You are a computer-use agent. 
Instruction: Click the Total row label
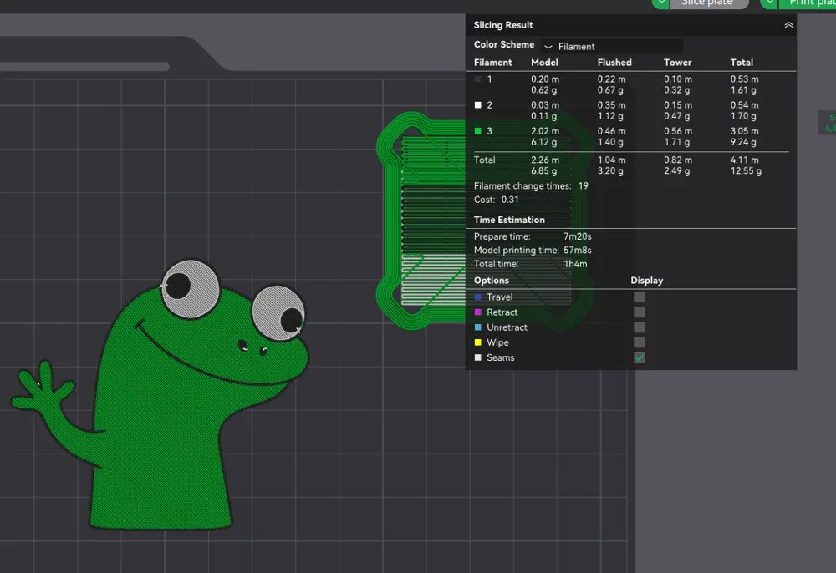pyautogui.click(x=484, y=160)
